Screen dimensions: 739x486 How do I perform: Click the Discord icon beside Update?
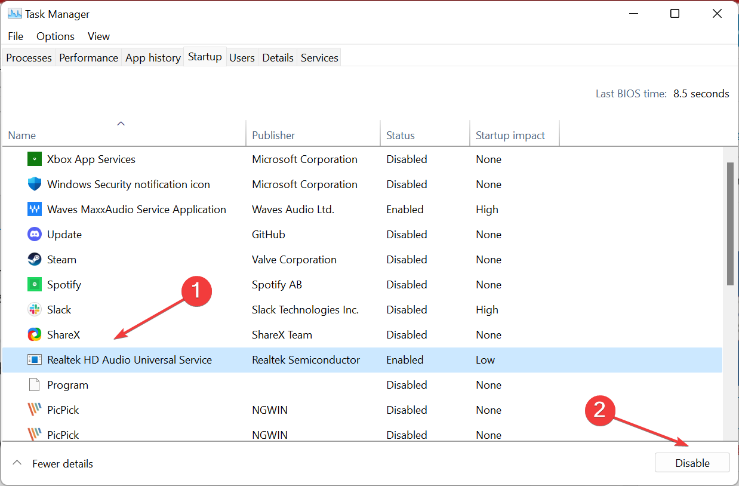(35, 235)
